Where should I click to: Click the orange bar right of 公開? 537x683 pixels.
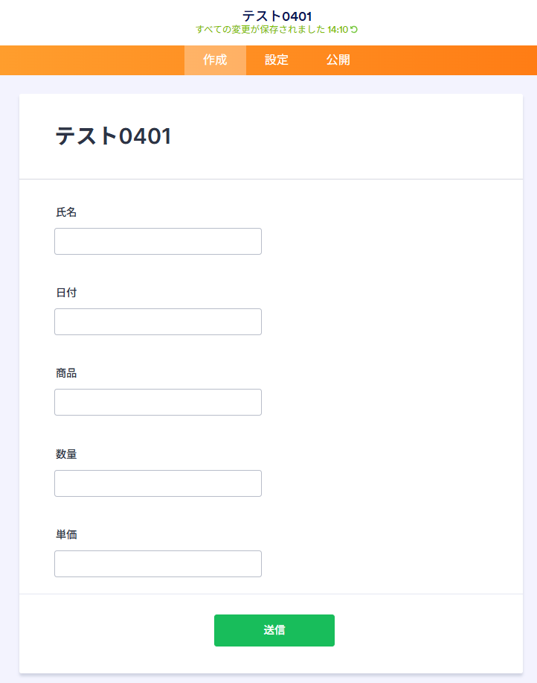(x=446, y=60)
